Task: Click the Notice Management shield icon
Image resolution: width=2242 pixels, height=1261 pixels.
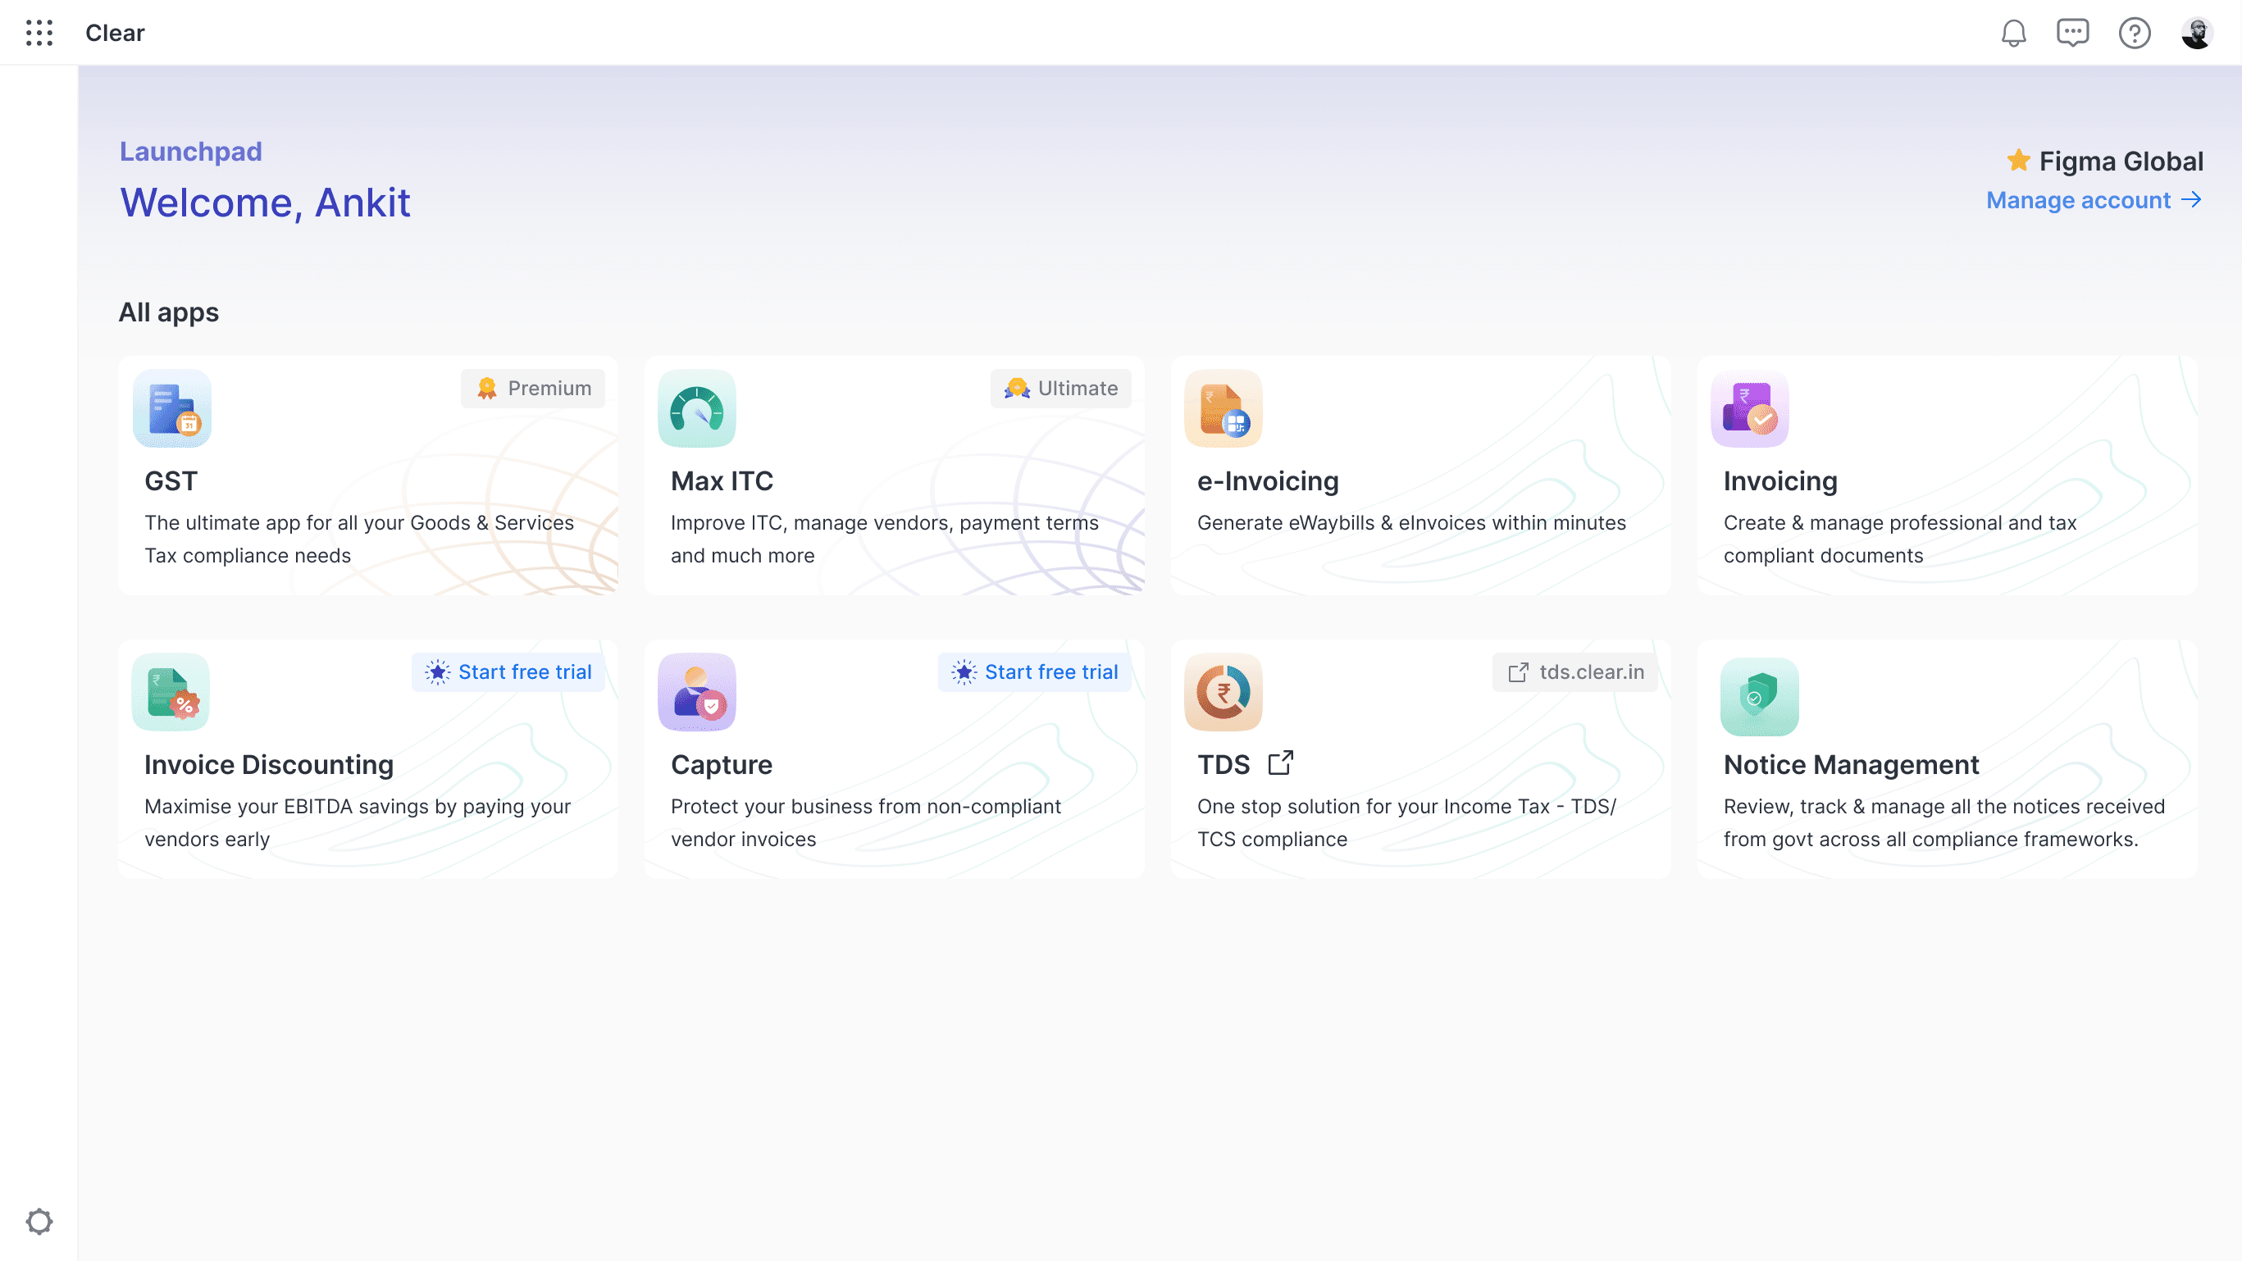Action: (1759, 696)
